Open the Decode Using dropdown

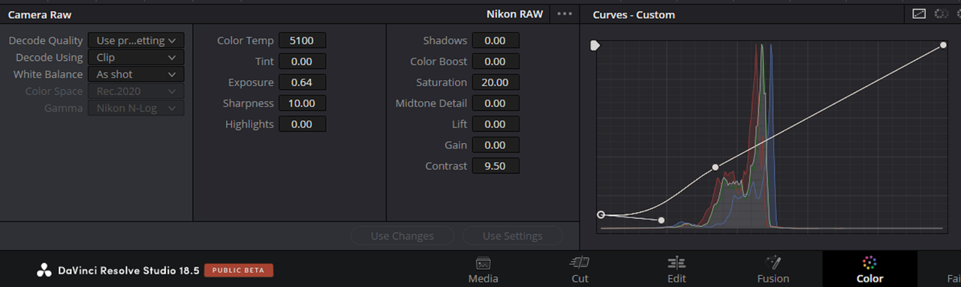click(136, 58)
